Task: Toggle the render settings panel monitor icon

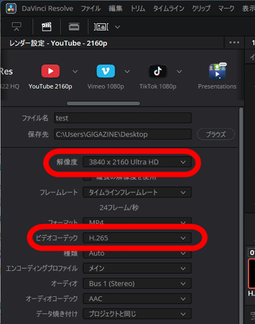Action: tap(17, 27)
